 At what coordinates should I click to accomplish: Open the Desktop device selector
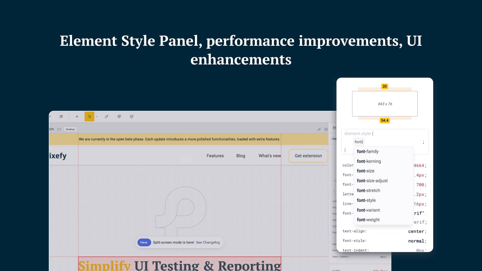70,129
